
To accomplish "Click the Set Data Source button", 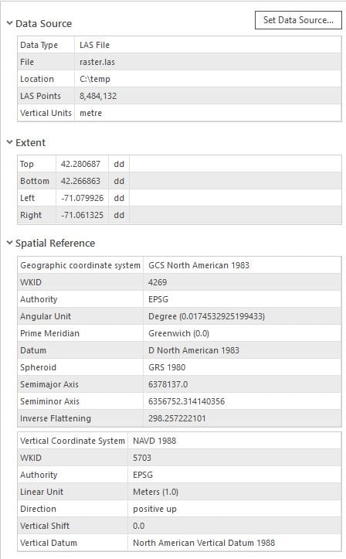I will (298, 20).
